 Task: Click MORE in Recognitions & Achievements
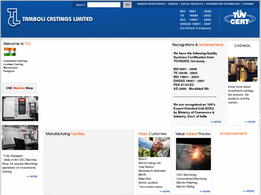[x=216, y=122]
